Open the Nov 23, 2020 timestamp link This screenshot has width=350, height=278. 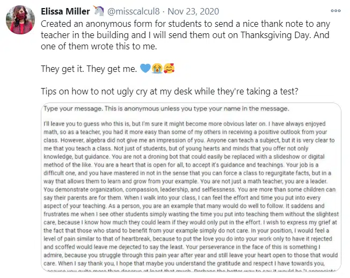pyautogui.click(x=193, y=11)
